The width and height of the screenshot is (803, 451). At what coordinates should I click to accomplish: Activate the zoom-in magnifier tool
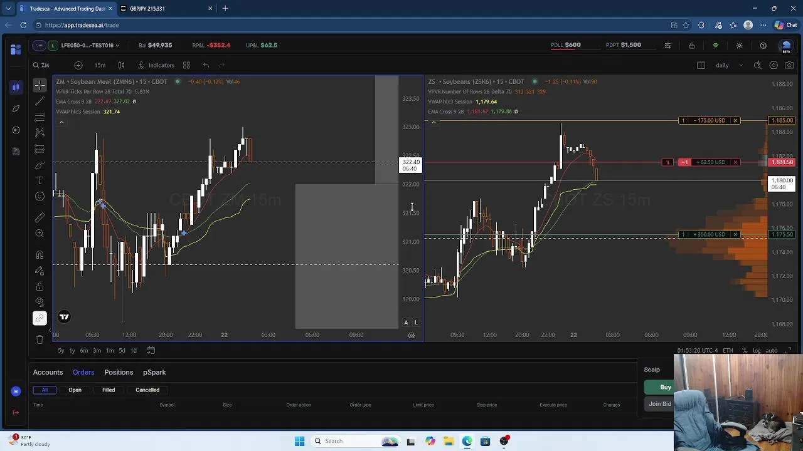click(40, 233)
